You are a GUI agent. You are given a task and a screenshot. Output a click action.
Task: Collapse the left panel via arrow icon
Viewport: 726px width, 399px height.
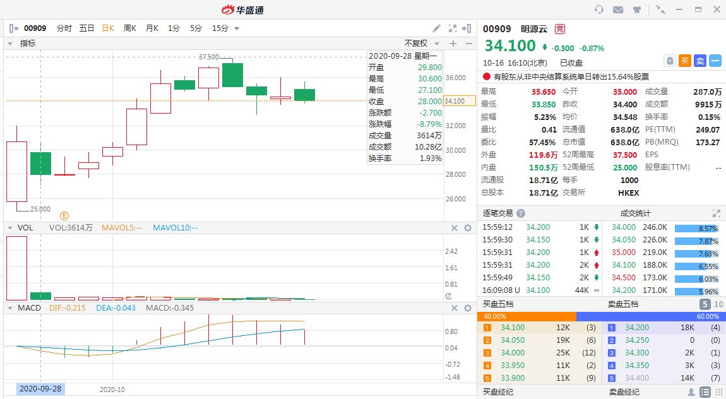[14, 28]
